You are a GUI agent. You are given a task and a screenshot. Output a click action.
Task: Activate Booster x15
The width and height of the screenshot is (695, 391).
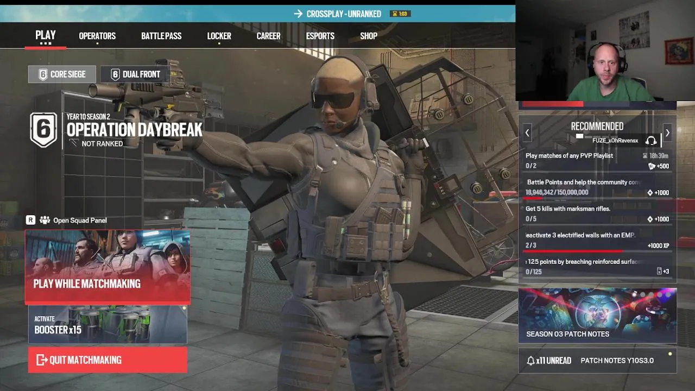pyautogui.click(x=108, y=324)
